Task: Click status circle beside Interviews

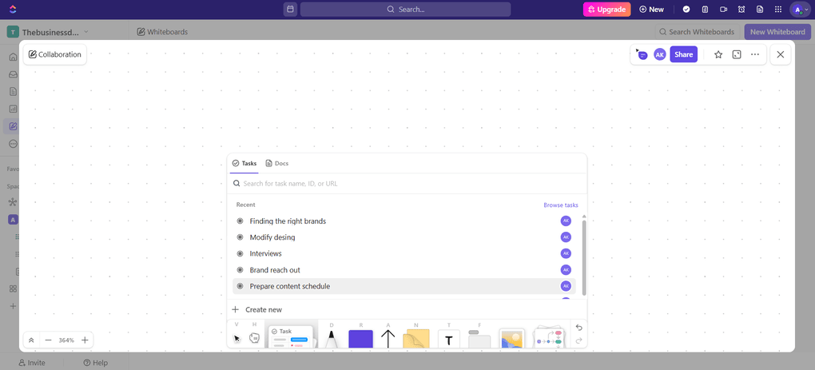Action: coord(241,253)
